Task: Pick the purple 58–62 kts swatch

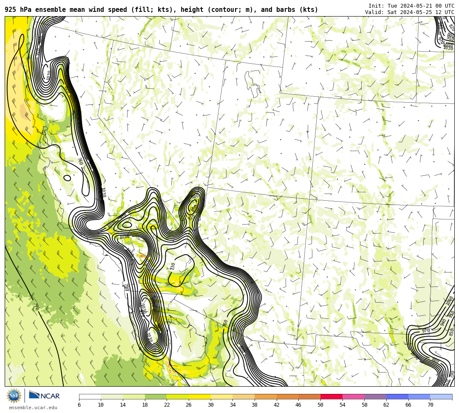Action: pos(375,396)
